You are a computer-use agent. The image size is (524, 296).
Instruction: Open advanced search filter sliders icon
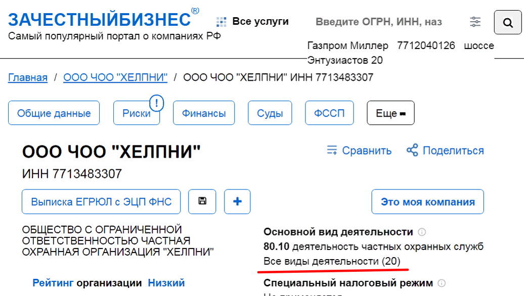pyautogui.click(x=475, y=22)
